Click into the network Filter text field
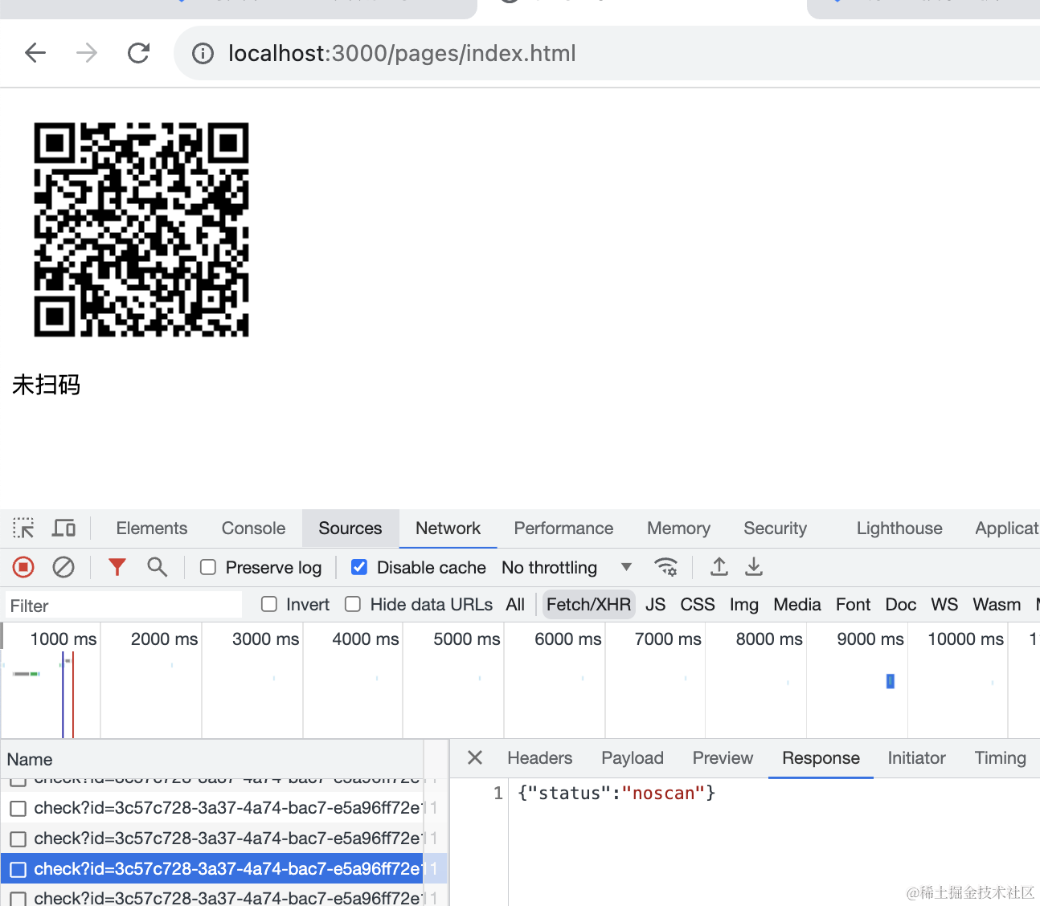This screenshot has height=906, width=1040. (x=123, y=606)
